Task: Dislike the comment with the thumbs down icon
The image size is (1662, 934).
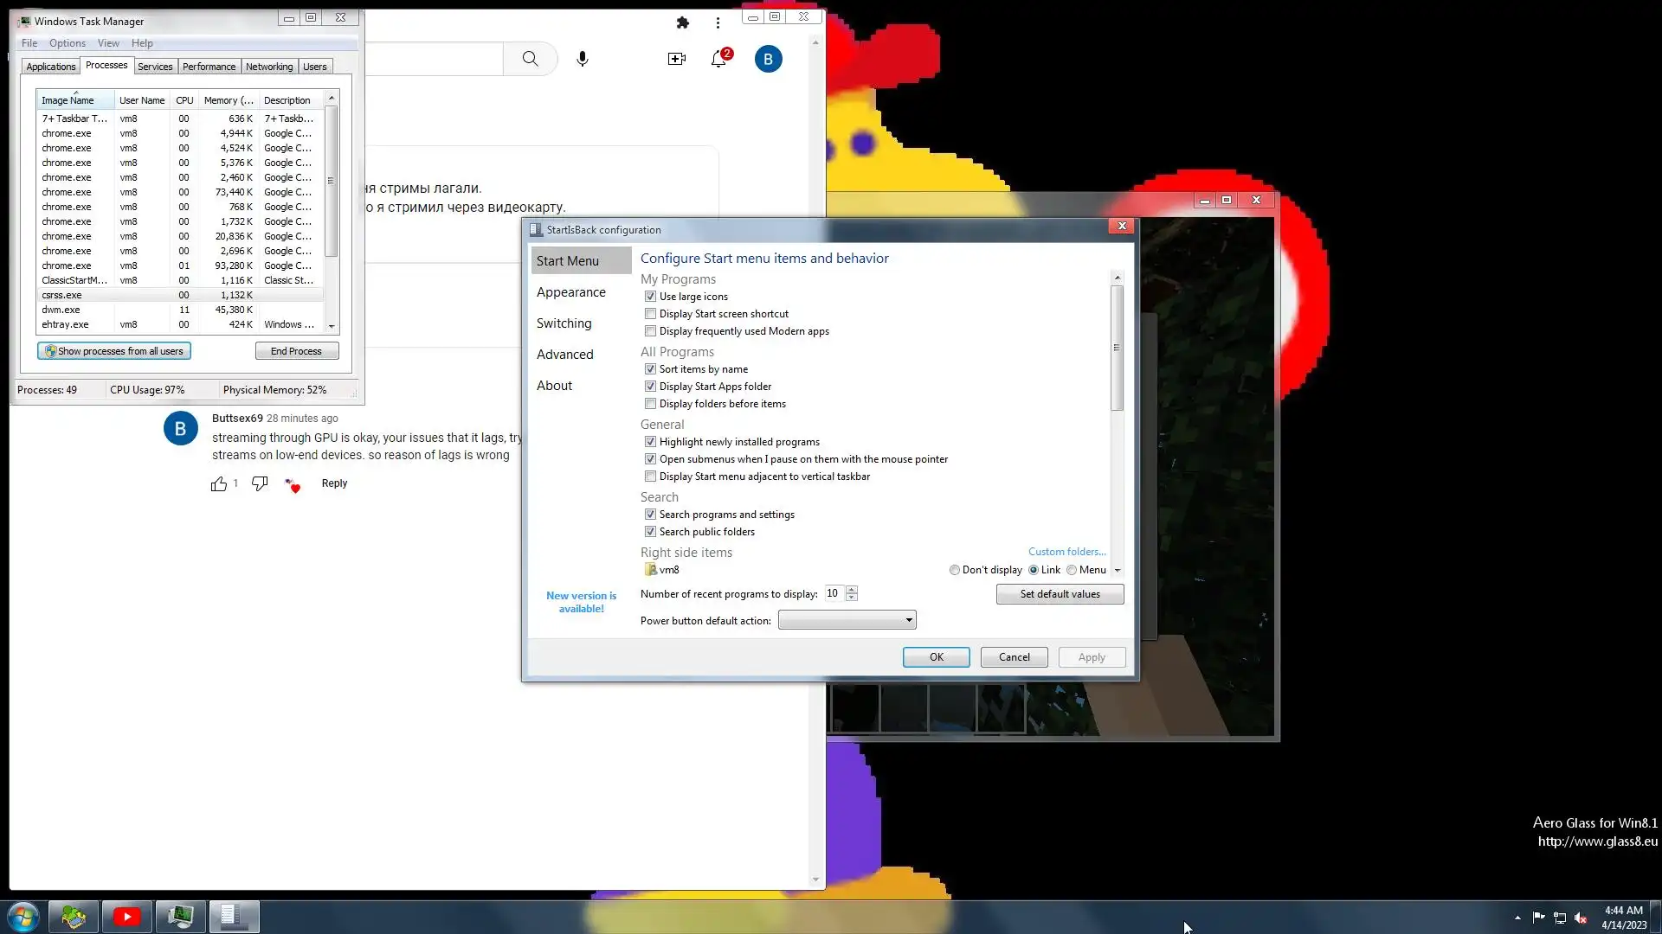Action: [260, 483]
